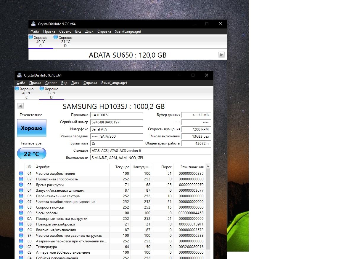
Task: Click status icon for Время раскрутки row
Action: click(x=21, y=185)
